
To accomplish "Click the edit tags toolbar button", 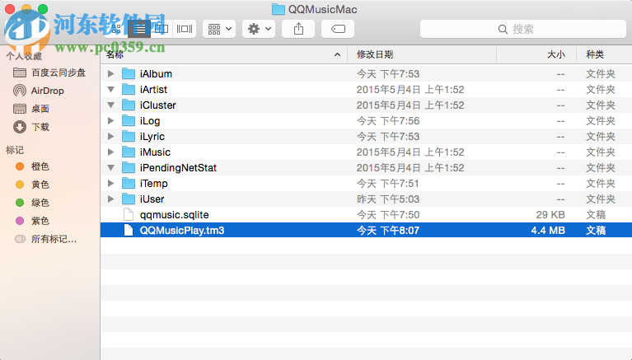I will 338,29.
